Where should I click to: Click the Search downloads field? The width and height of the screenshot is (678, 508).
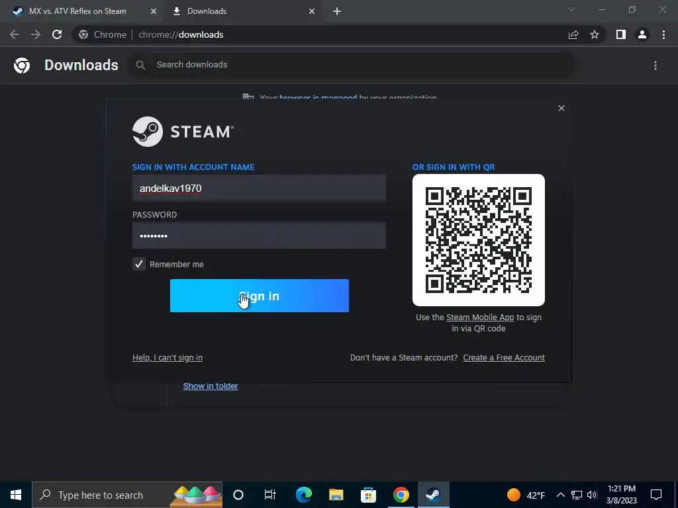tap(352, 65)
